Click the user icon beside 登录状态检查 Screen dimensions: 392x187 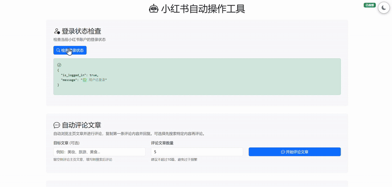tap(57, 31)
